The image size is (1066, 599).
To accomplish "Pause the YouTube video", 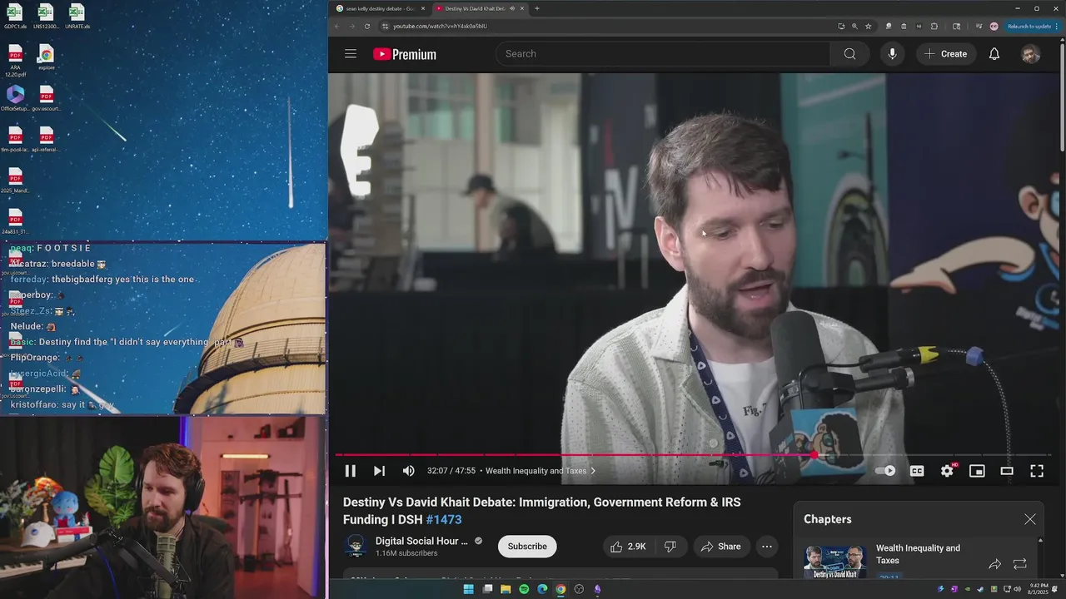I will tap(351, 471).
